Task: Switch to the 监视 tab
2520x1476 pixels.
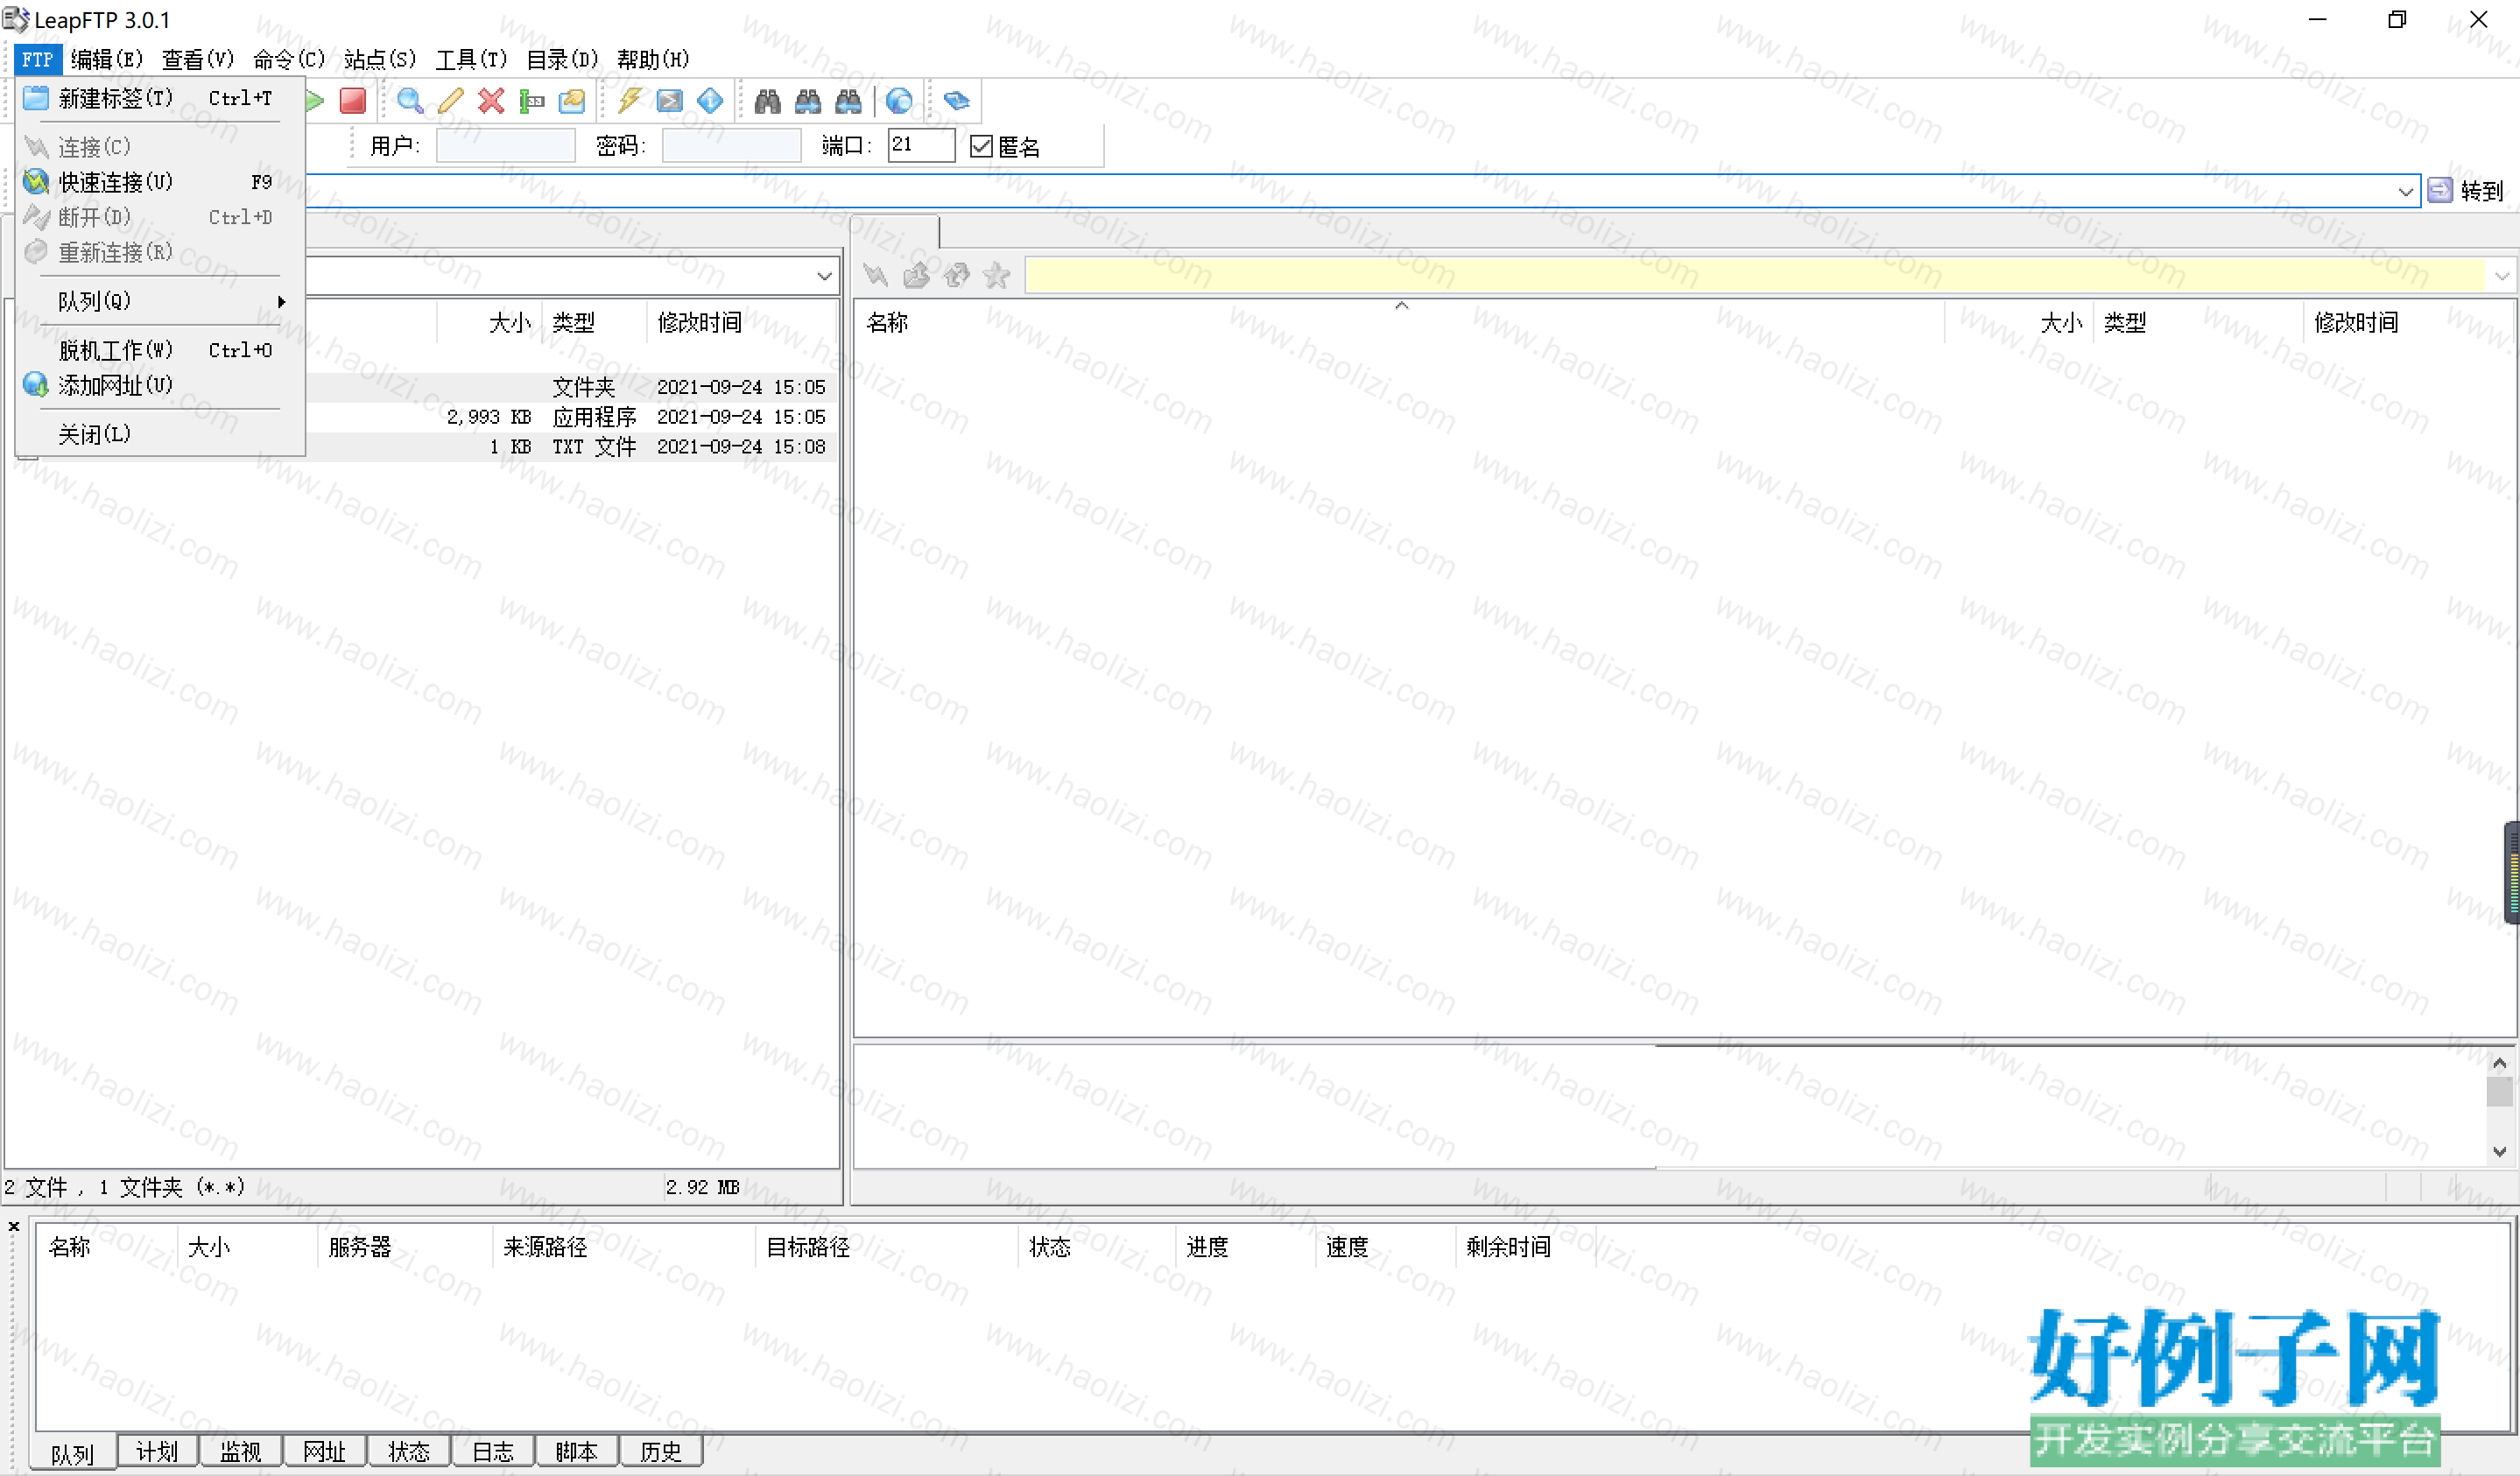Action: pos(240,1451)
